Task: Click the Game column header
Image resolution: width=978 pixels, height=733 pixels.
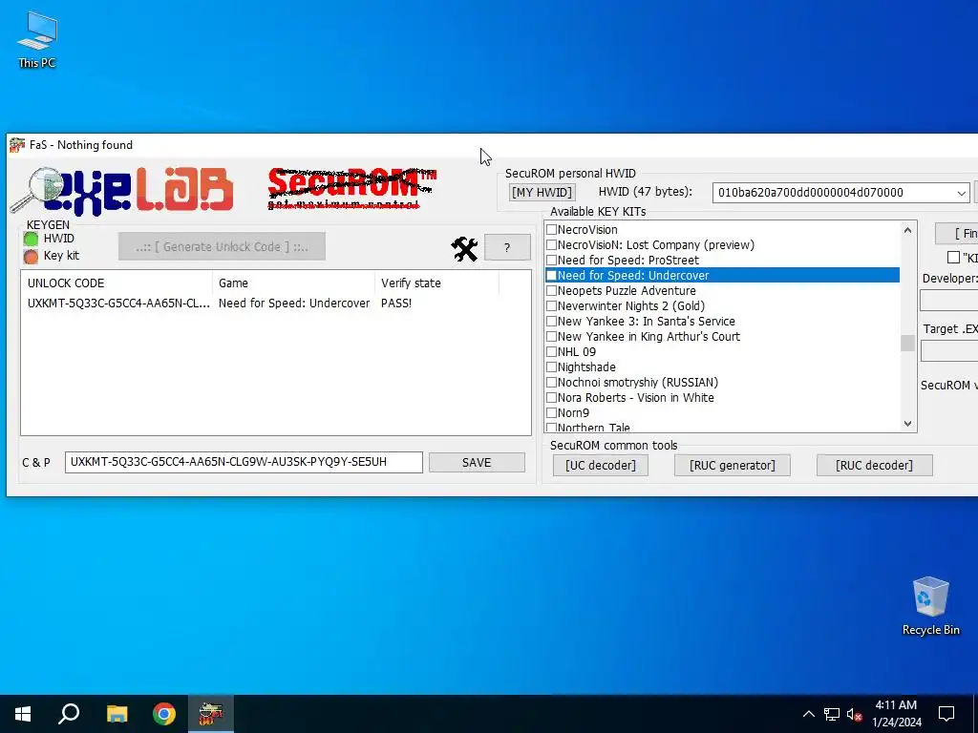Action: click(x=293, y=283)
